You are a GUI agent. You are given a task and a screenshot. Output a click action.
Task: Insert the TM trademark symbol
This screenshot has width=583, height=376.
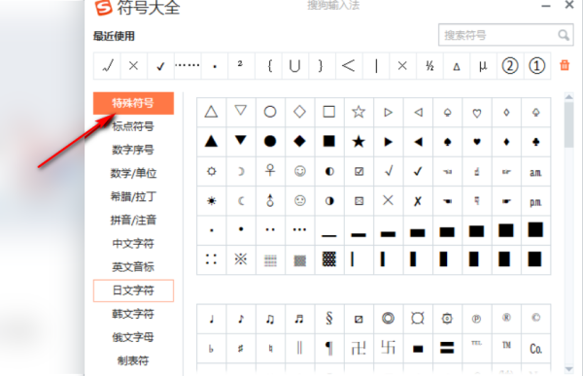[x=506, y=349]
